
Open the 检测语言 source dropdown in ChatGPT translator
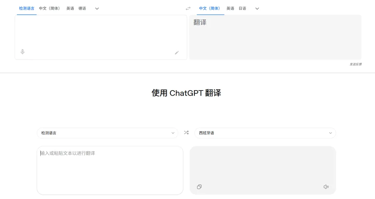pos(107,133)
